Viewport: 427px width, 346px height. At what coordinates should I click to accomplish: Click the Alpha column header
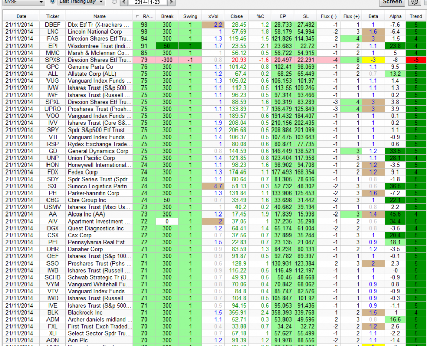pos(395,16)
